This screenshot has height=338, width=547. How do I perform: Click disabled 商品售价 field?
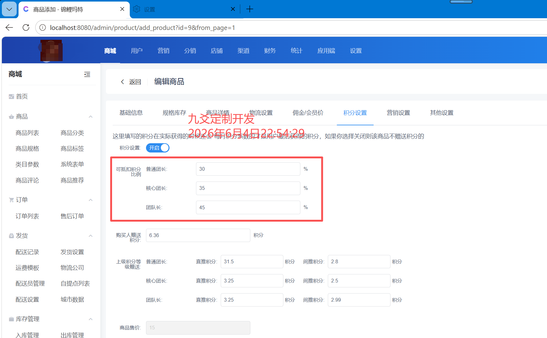[198, 328]
